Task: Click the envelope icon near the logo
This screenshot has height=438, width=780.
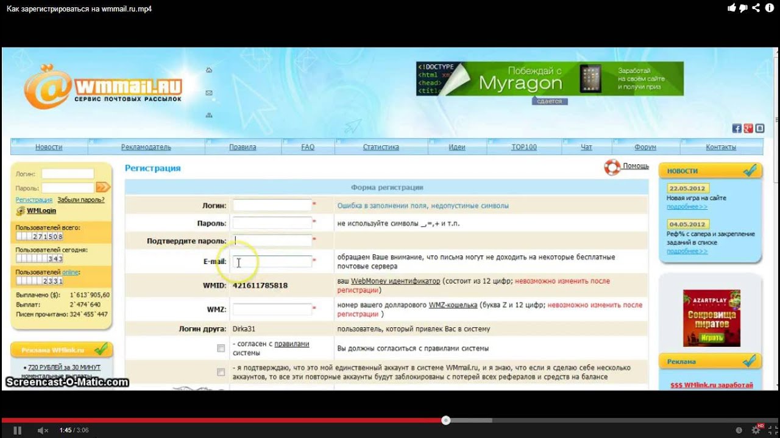Action: point(209,92)
